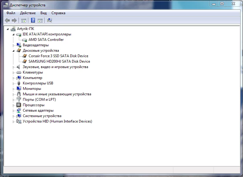The height and width of the screenshot is (177, 243).
Task: Select the Сетевые адаптеры label
Action: (38, 110)
